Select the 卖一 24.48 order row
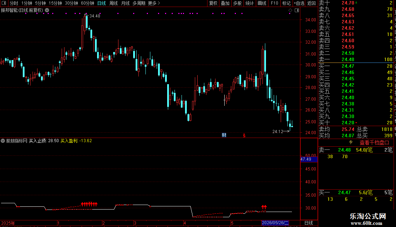Image resolution: width=396 pixels, height=227 pixels. (x=356, y=60)
